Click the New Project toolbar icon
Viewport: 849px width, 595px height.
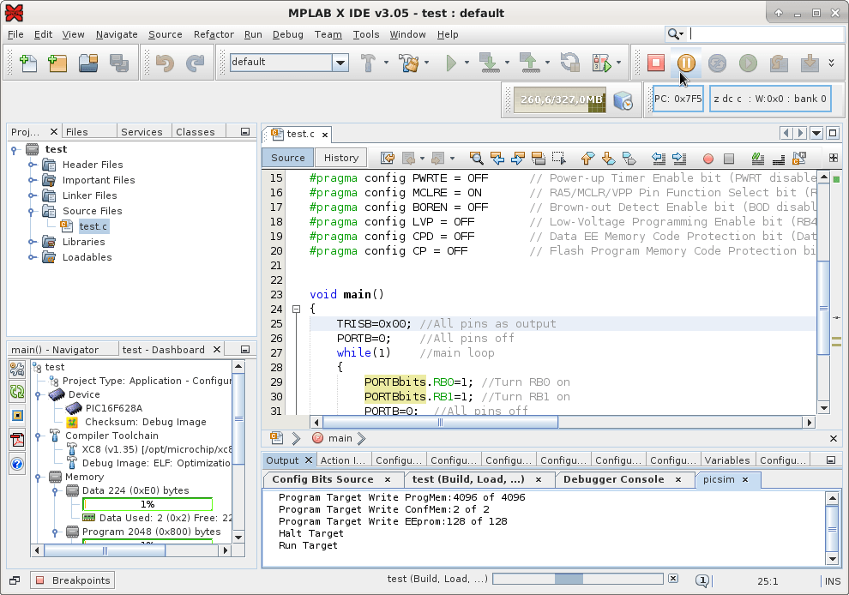pos(57,63)
